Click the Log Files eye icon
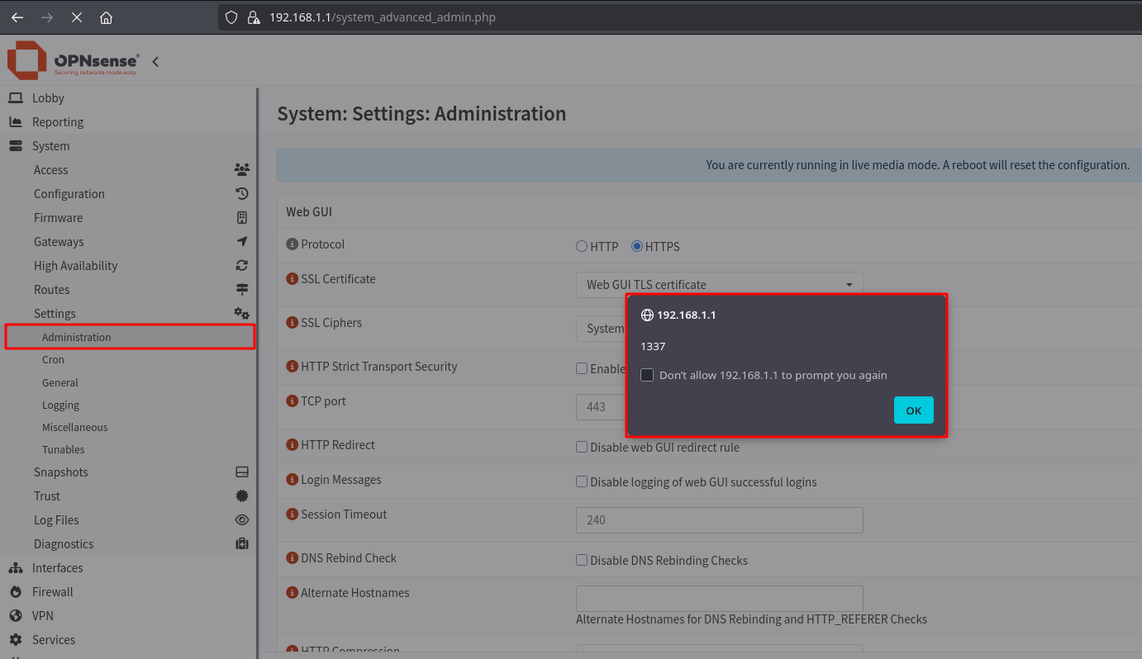The image size is (1142, 659). (242, 519)
